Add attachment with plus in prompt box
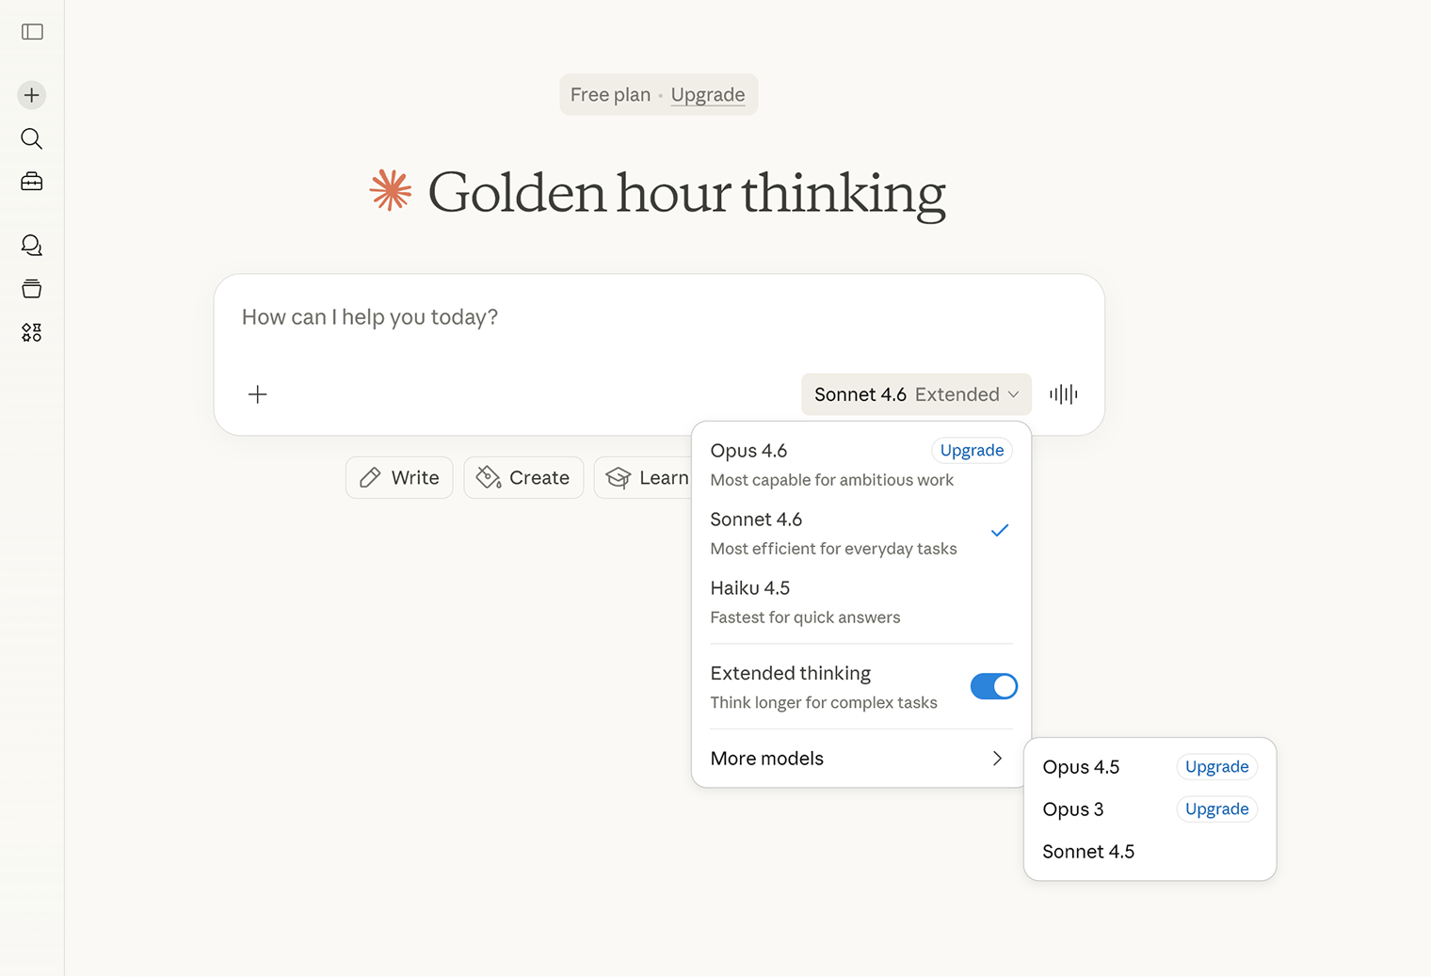This screenshot has width=1431, height=977. coord(258,394)
